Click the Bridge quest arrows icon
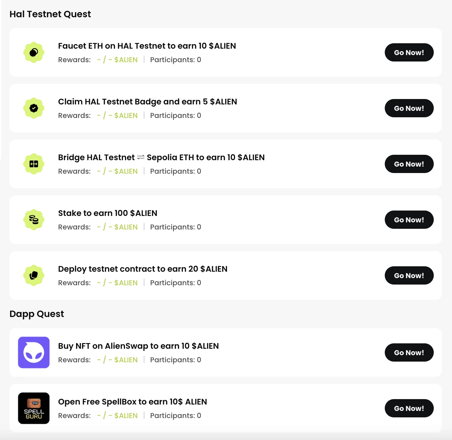The width and height of the screenshot is (452, 440). [x=34, y=164]
